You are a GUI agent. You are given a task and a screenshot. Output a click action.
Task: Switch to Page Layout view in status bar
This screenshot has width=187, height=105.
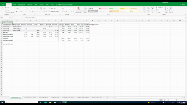tap(165, 100)
